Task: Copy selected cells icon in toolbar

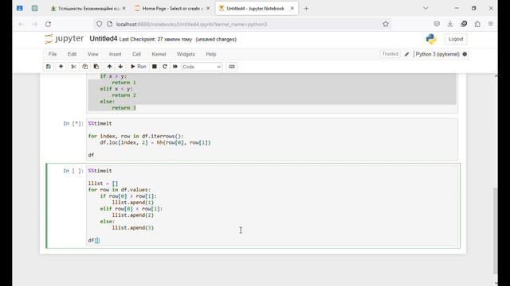Action: 85,67
